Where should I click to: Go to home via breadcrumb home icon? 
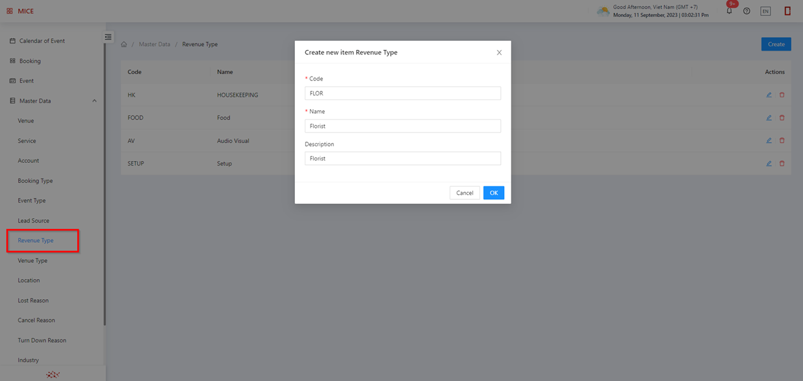tap(124, 44)
